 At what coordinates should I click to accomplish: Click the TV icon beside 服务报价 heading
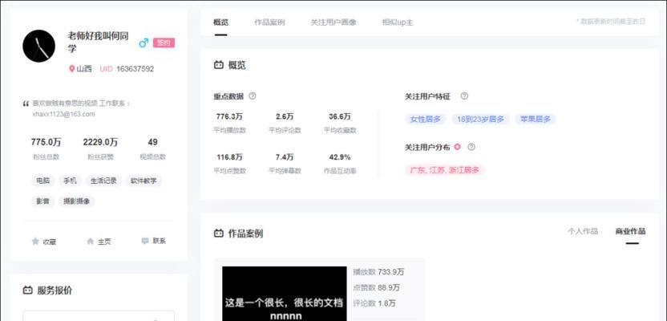[x=27, y=291]
